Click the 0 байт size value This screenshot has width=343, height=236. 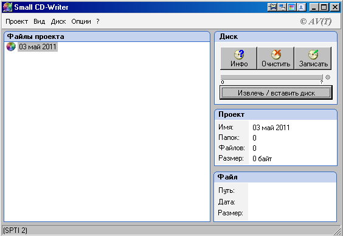click(262, 159)
